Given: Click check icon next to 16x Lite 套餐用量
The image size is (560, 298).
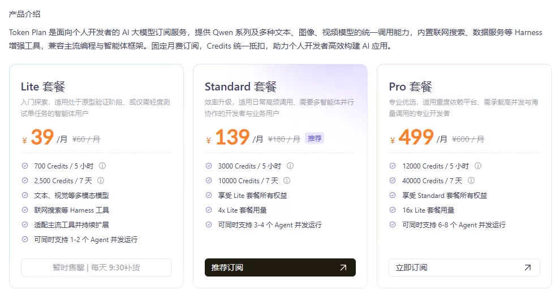Looking at the screenshot, I should tap(393, 210).
